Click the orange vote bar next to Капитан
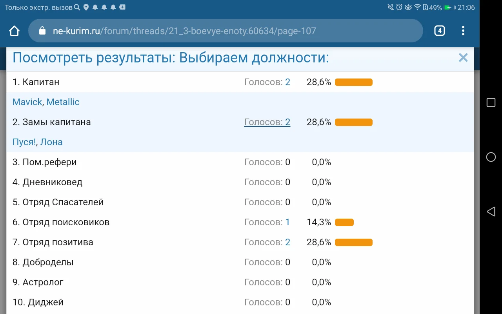This screenshot has width=502, height=314. pyautogui.click(x=353, y=82)
